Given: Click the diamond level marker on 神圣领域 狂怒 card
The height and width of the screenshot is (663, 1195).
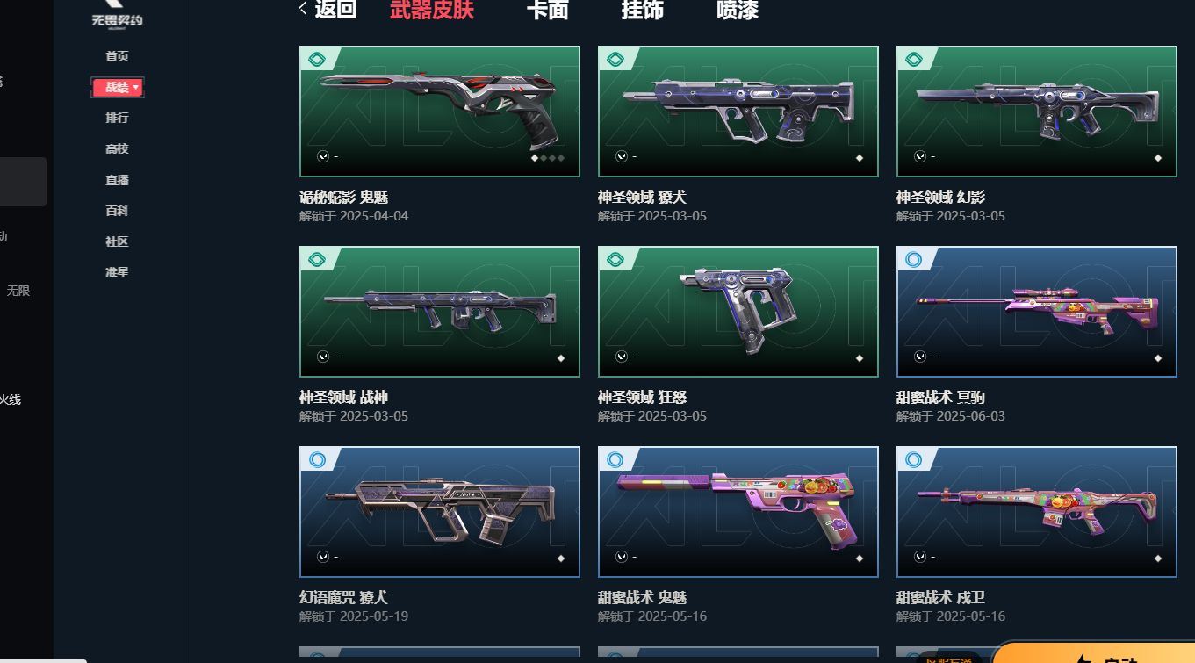Looking at the screenshot, I should tap(860, 358).
